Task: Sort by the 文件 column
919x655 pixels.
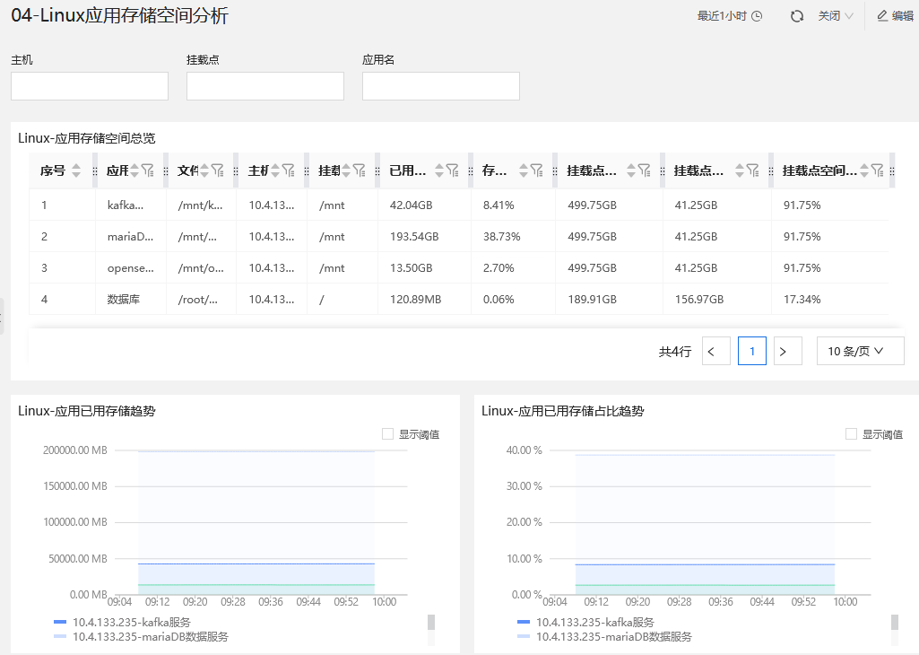Action: (x=204, y=170)
